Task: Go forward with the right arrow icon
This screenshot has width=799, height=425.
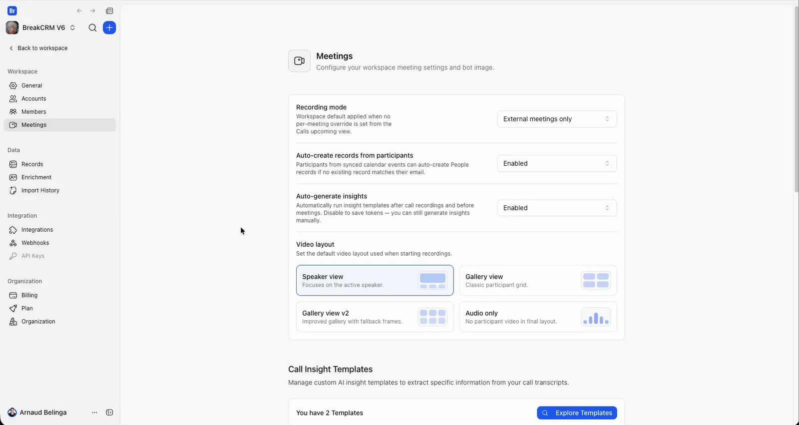Action: point(93,11)
